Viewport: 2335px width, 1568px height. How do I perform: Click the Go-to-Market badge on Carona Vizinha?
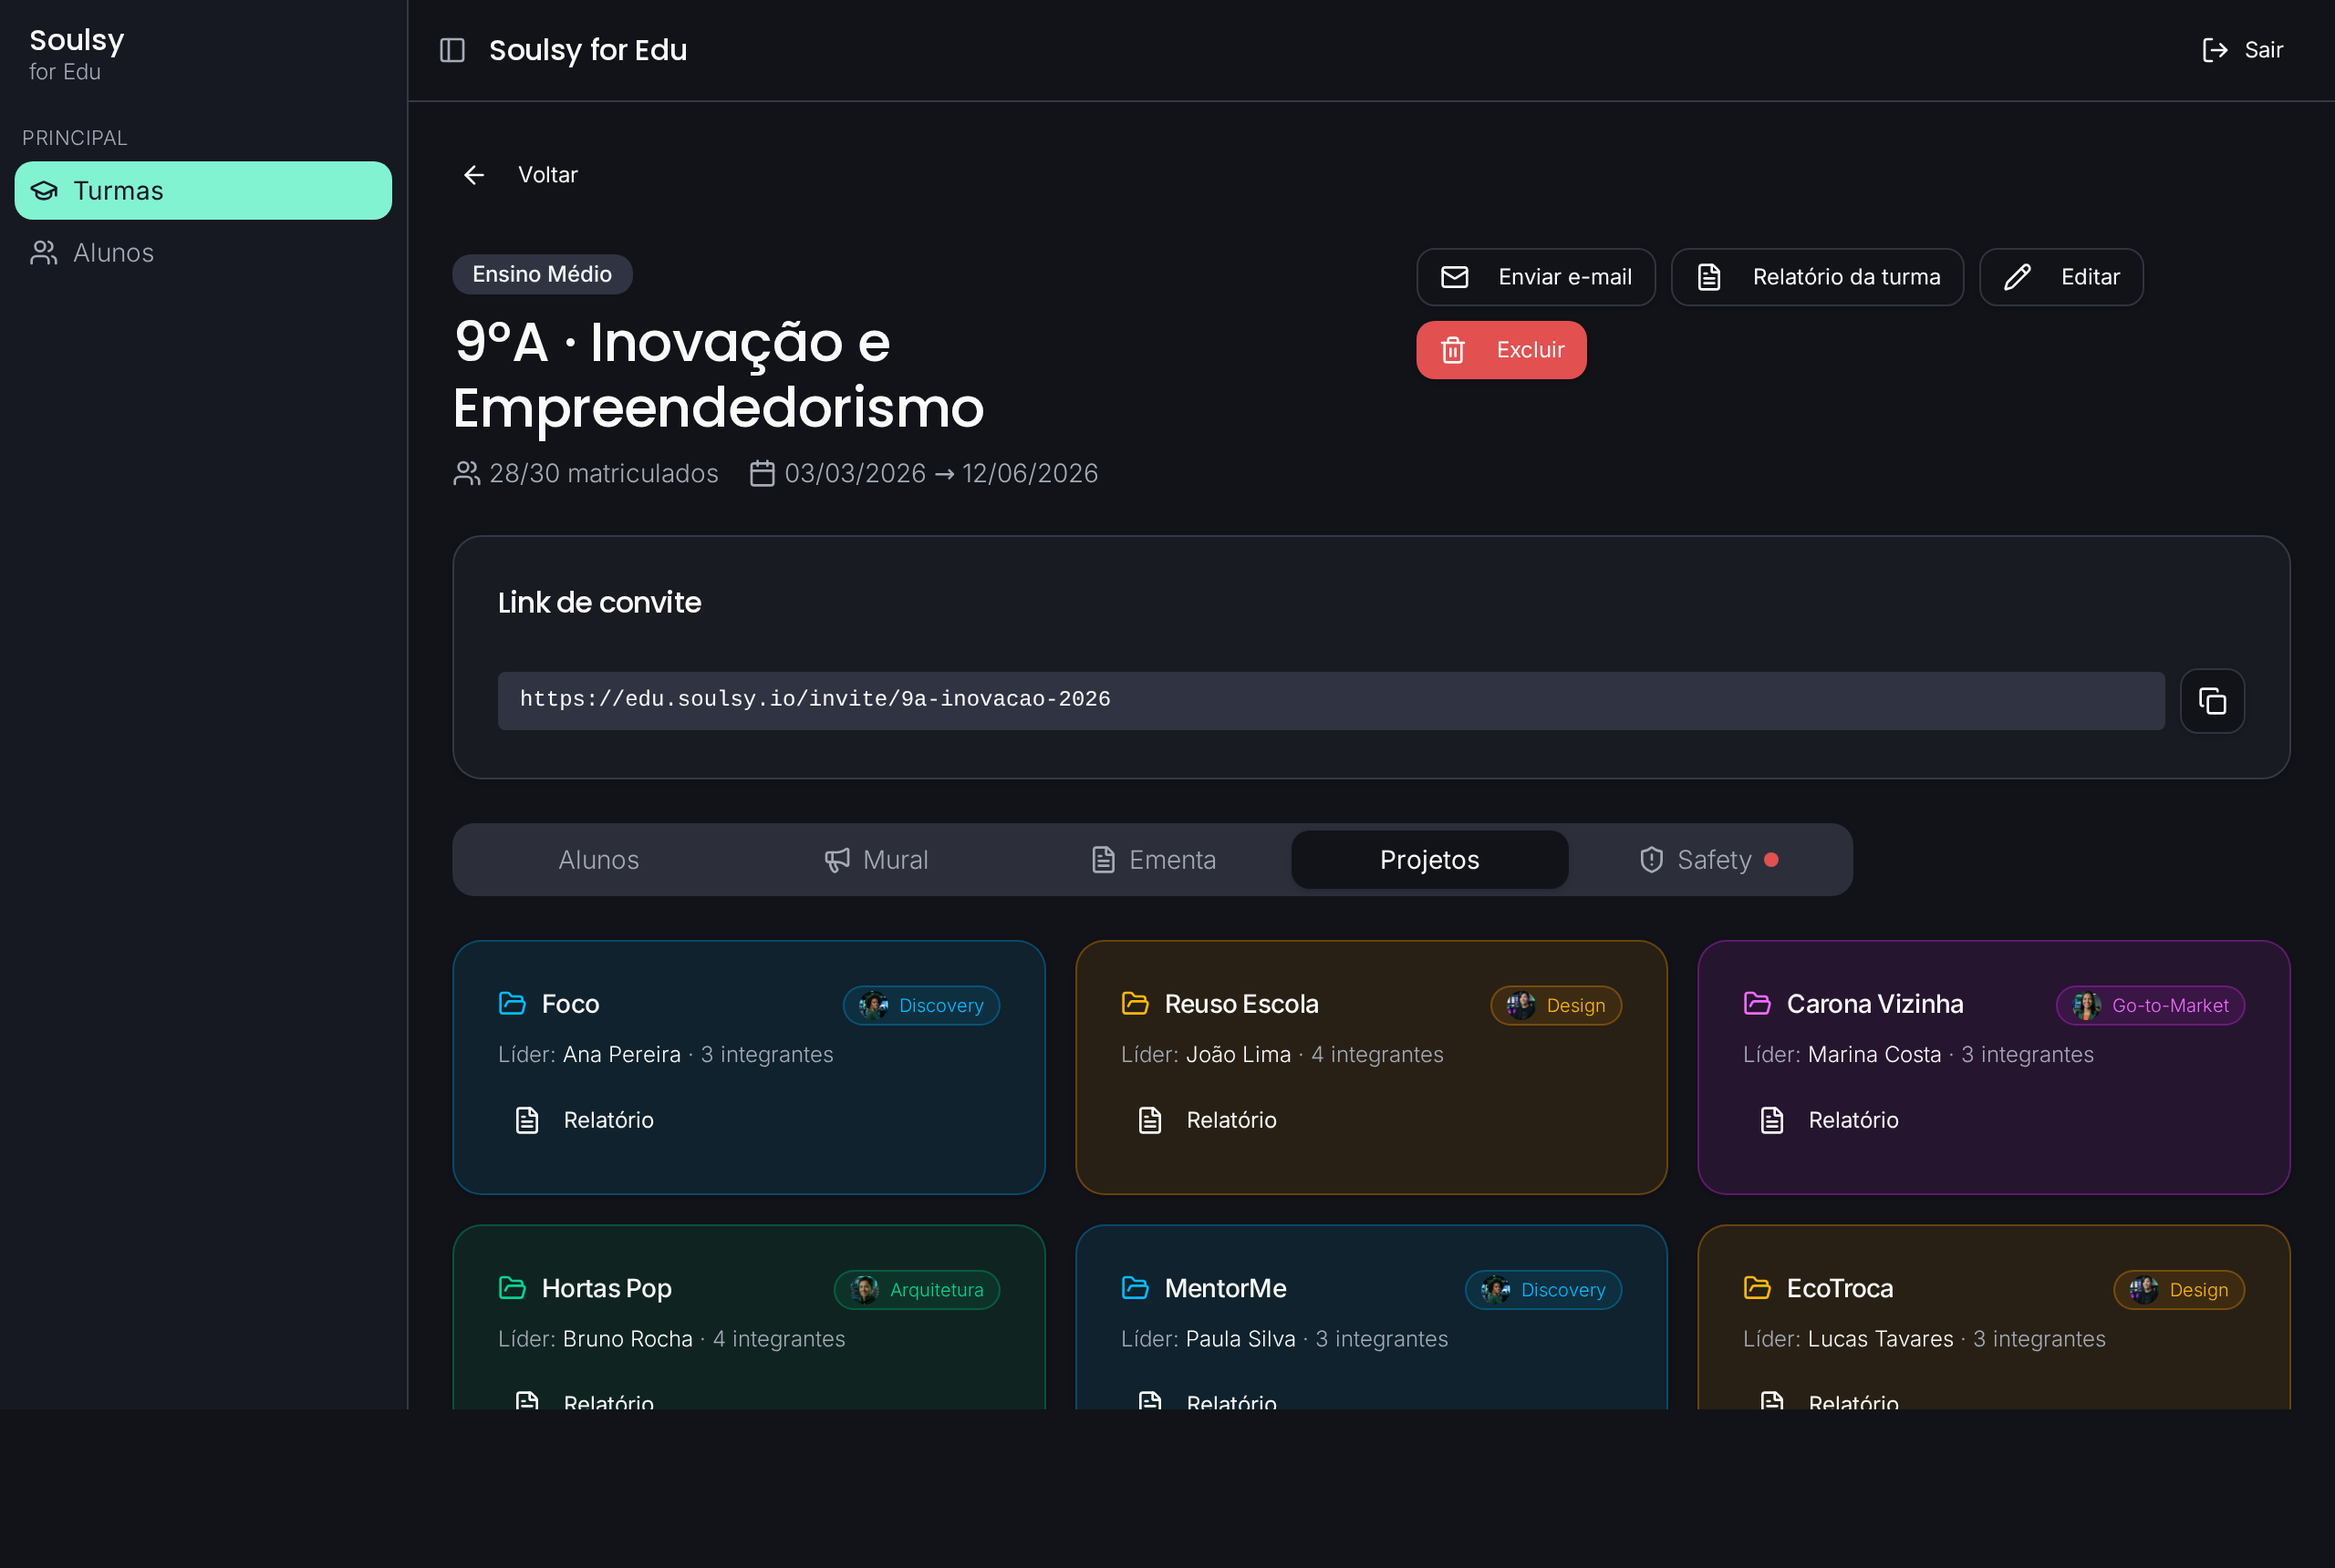(2150, 1005)
